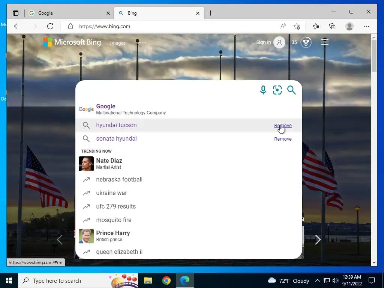Pick ukraine war trending search

189,193
